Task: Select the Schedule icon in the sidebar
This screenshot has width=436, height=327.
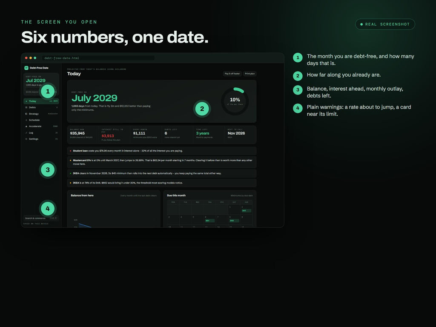Action: pos(26,120)
